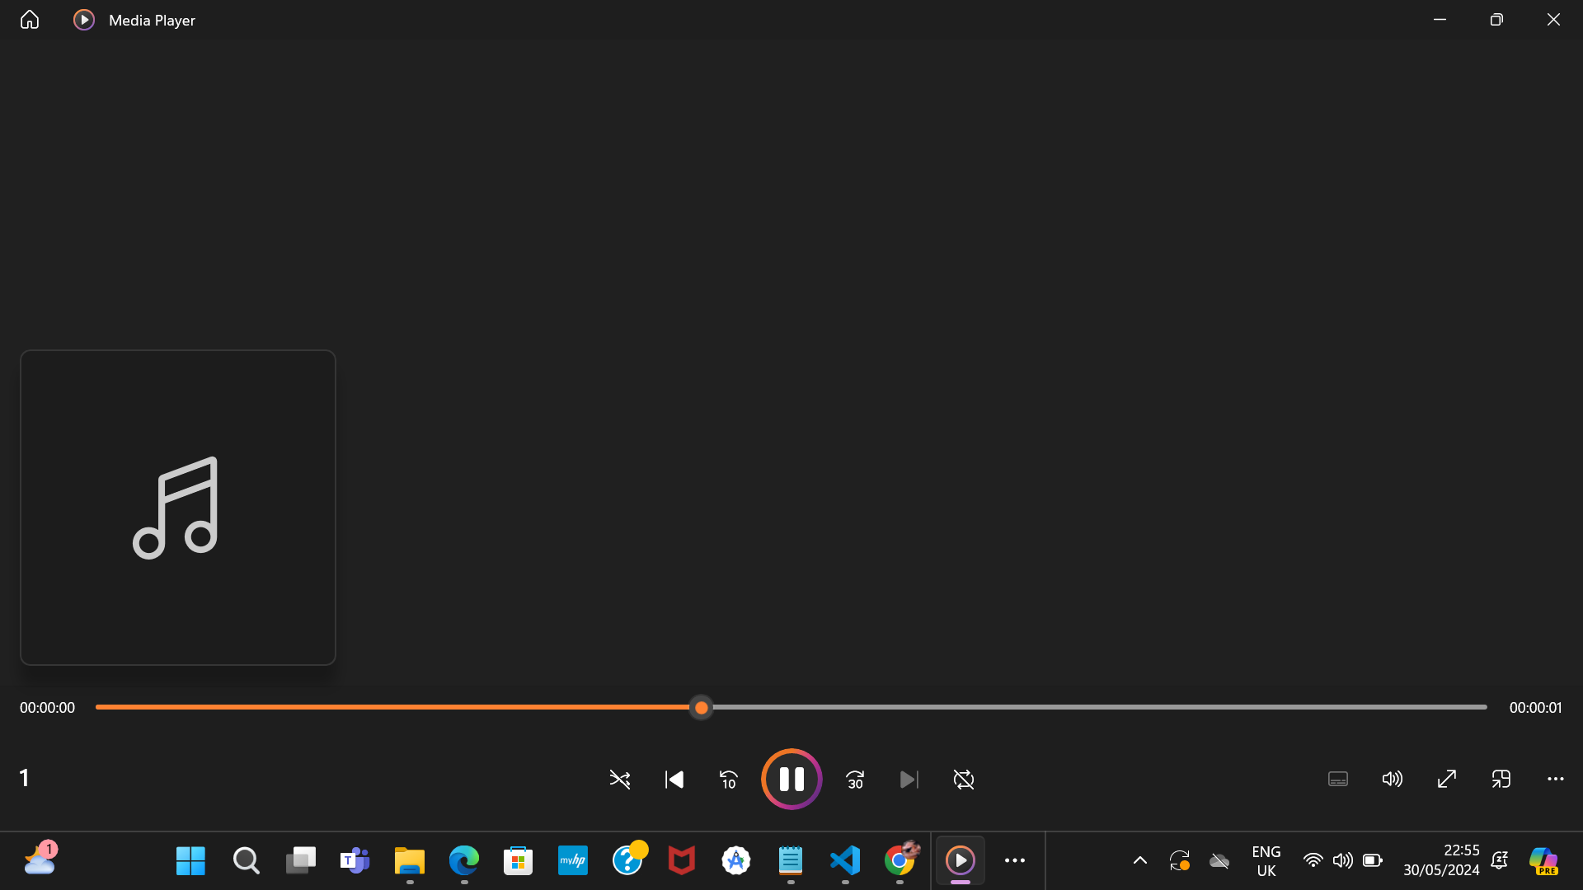Click the seek bar slider thumb
1583x890 pixels.
[702, 708]
